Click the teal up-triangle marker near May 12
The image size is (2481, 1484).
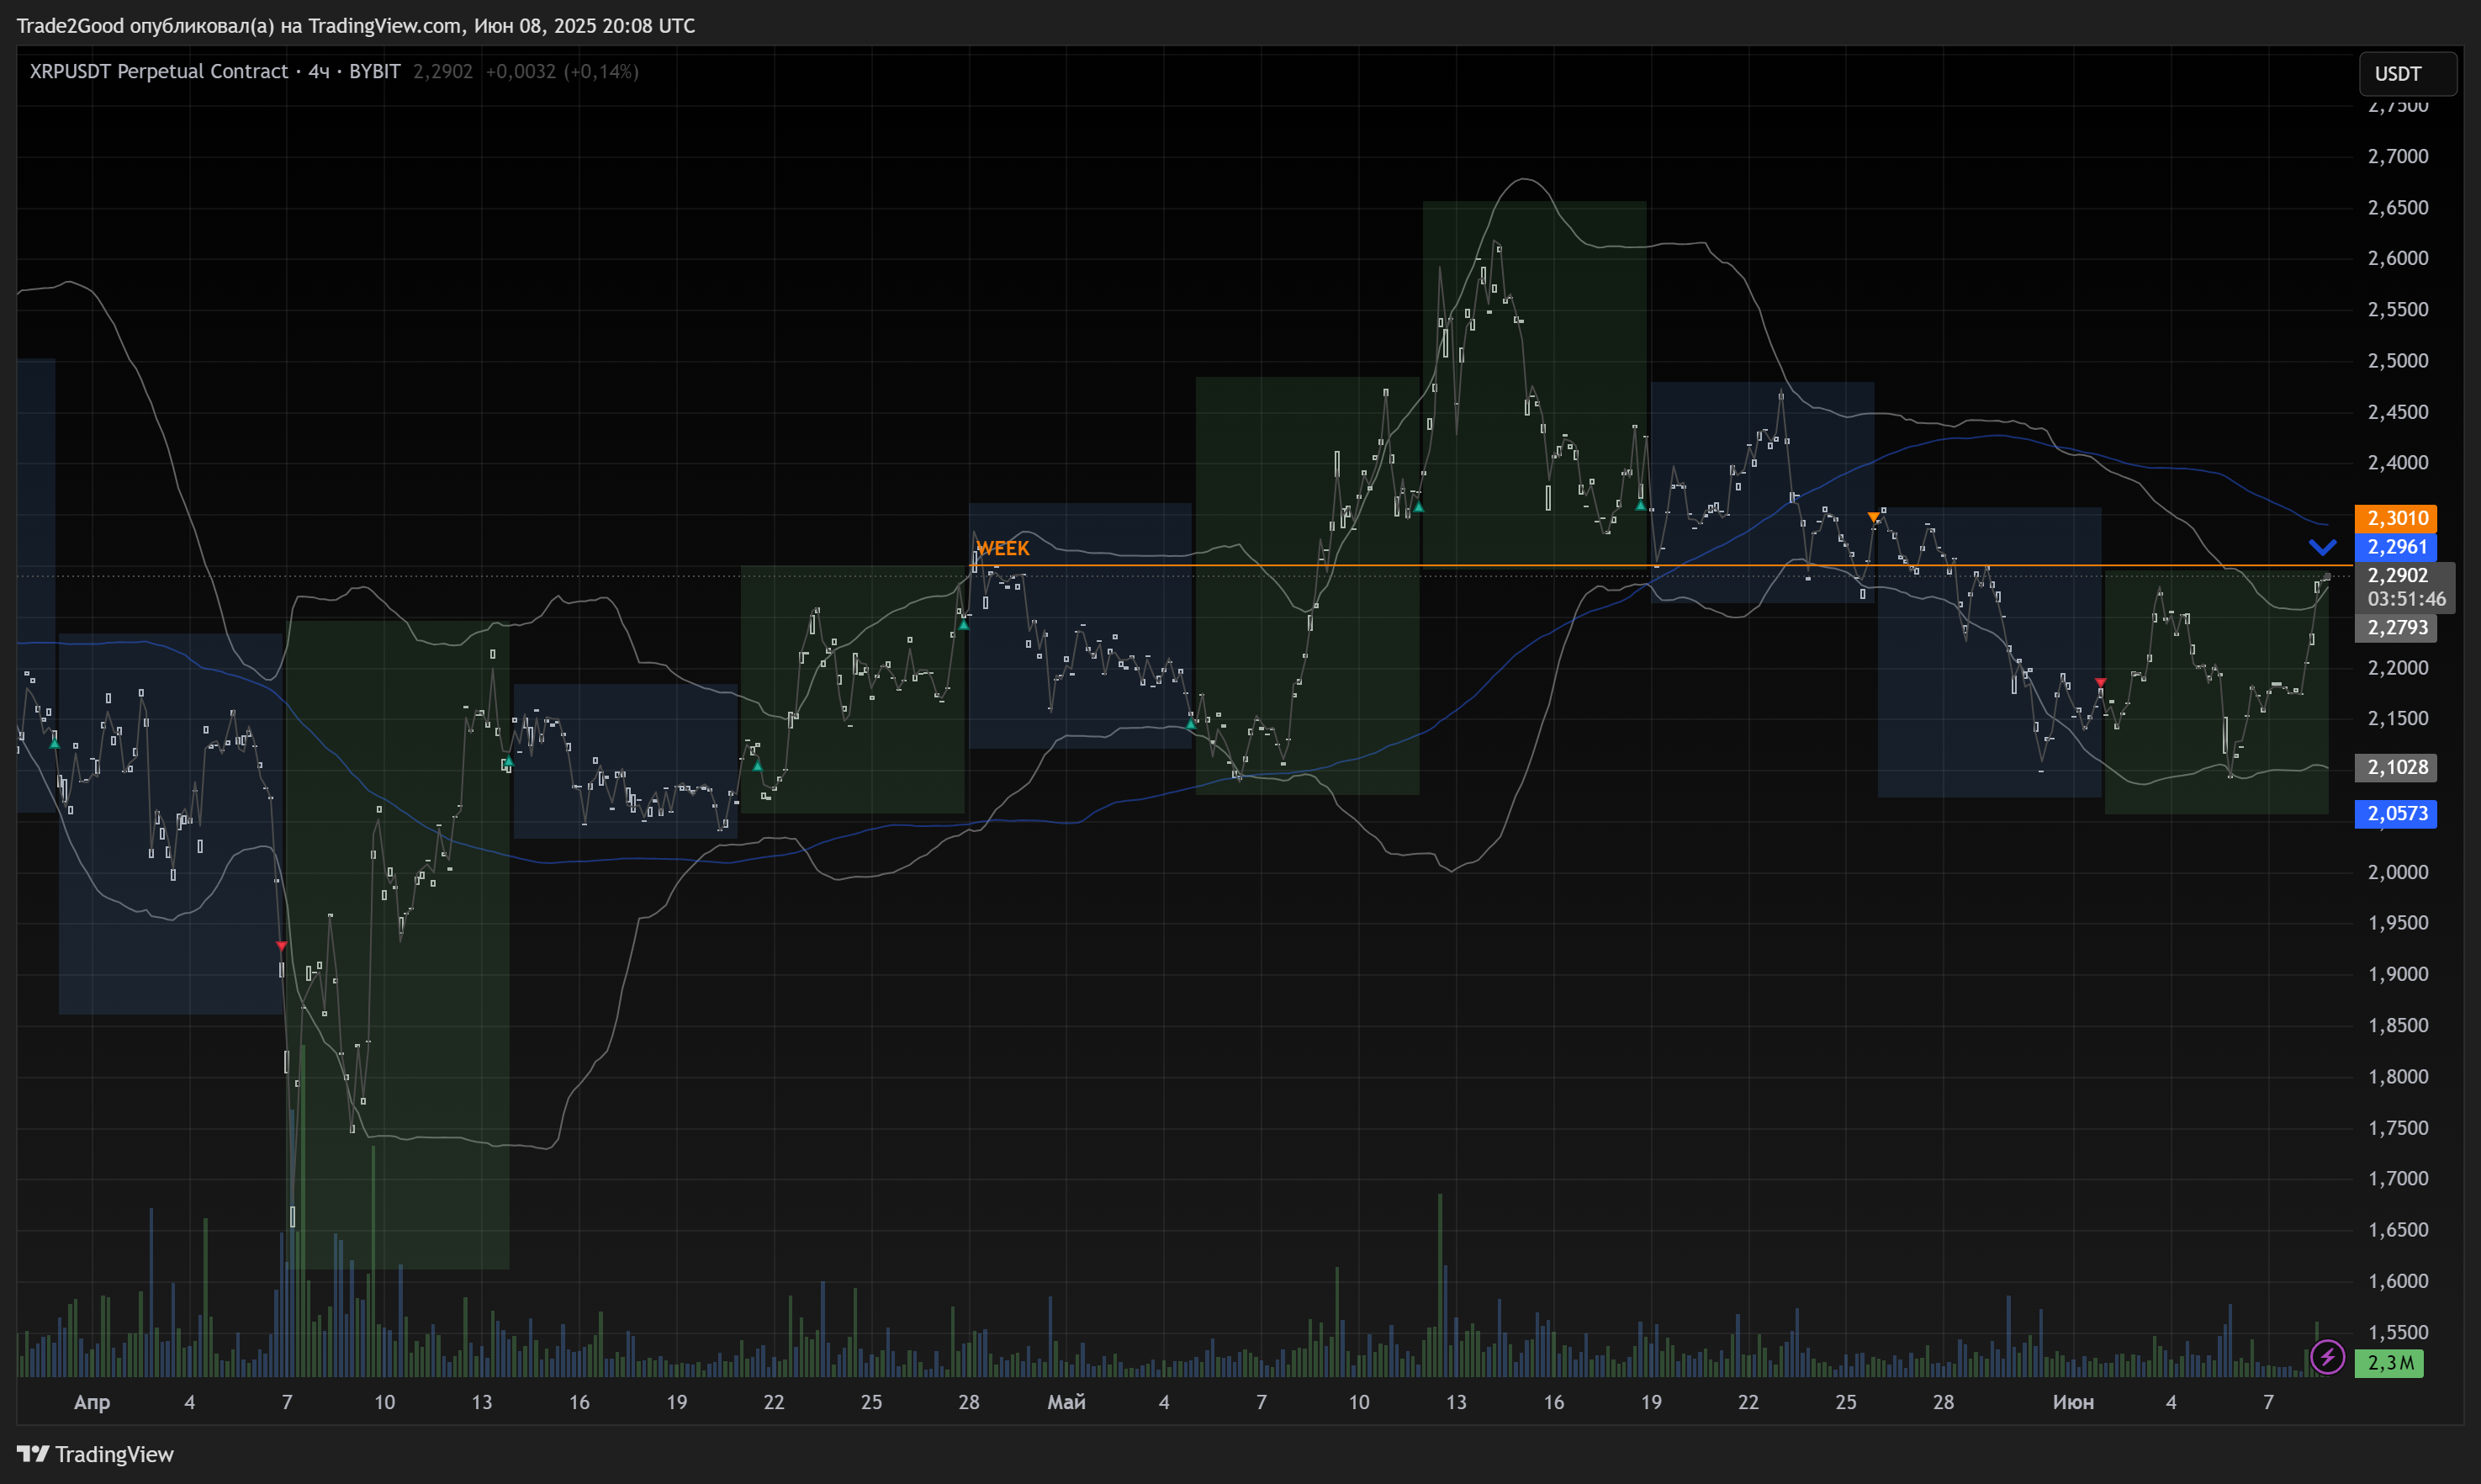point(1417,507)
